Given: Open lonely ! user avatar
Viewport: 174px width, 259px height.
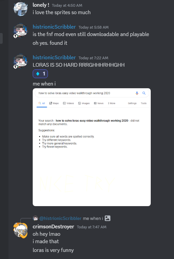Looking at the screenshot, I should (x=21, y=9).
